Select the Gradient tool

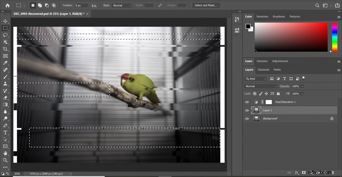[x=5, y=105]
